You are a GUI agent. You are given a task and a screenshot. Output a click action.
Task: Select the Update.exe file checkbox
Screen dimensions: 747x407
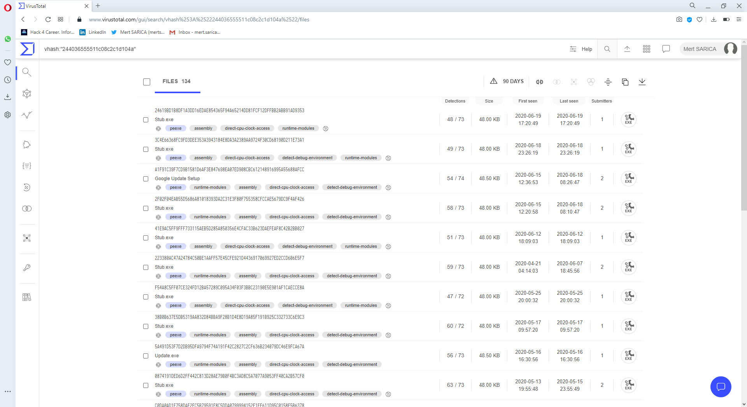tap(146, 356)
